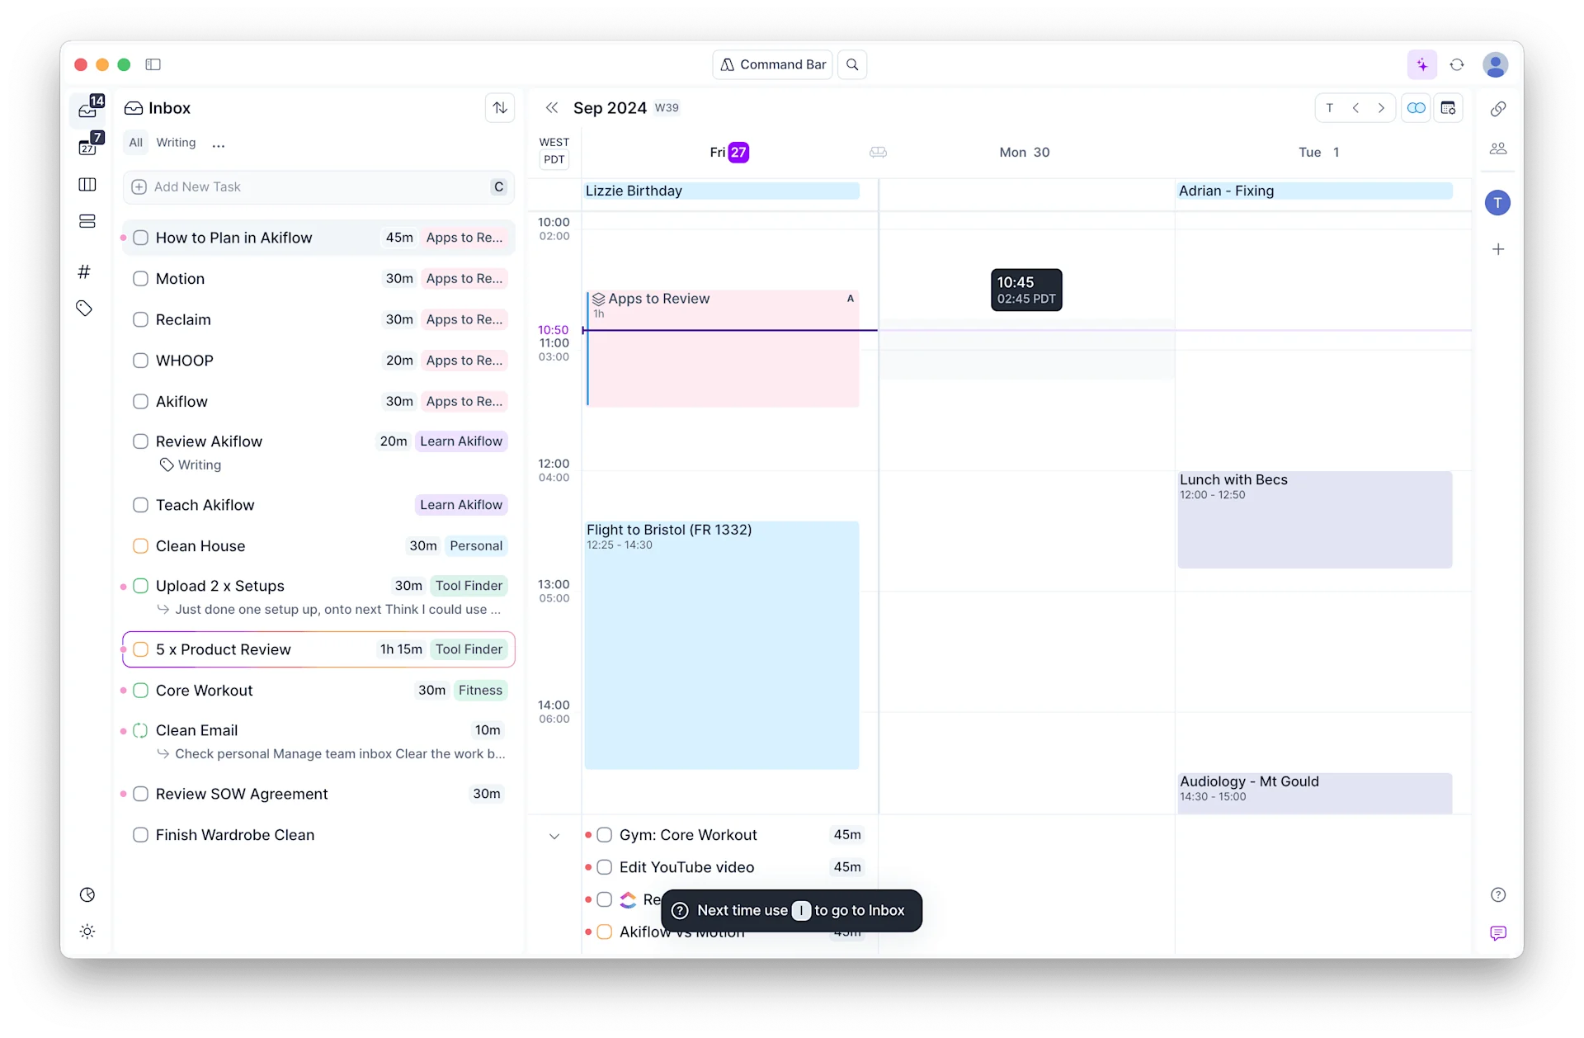Open the Command Bar
This screenshot has width=1584, height=1038.
click(x=772, y=64)
